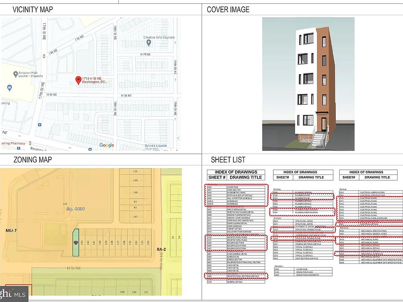The height and width of the screenshot is (302, 403).
Task: Click the Bright MLS logo watermark
Action: click(x=13, y=294)
